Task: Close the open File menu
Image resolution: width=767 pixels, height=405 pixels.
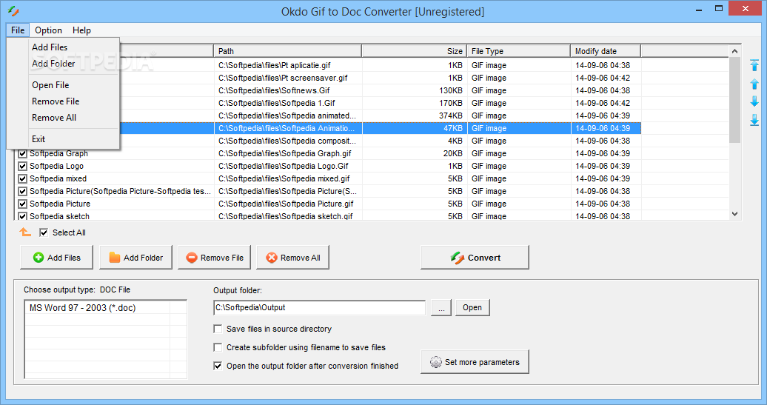Action: click(x=18, y=30)
